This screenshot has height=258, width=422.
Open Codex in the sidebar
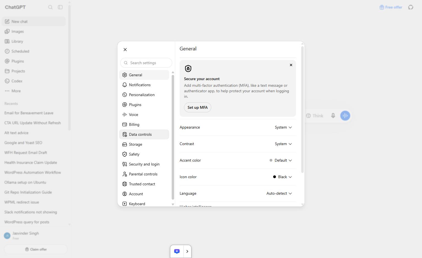coord(34,81)
